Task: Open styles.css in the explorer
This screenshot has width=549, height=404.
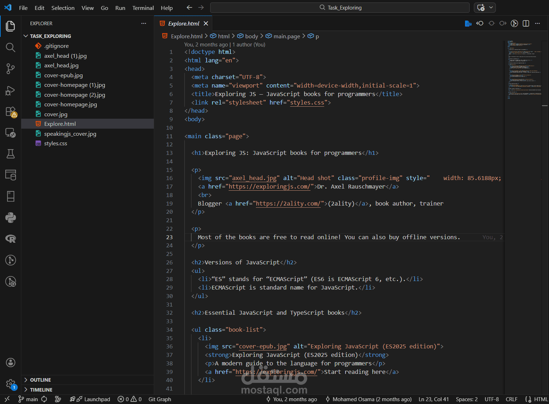Action: [x=56, y=144]
